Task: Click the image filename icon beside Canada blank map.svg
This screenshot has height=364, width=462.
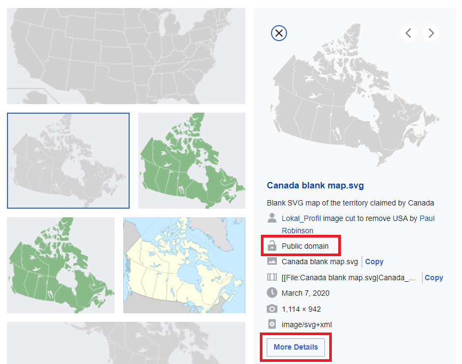Action: (272, 262)
